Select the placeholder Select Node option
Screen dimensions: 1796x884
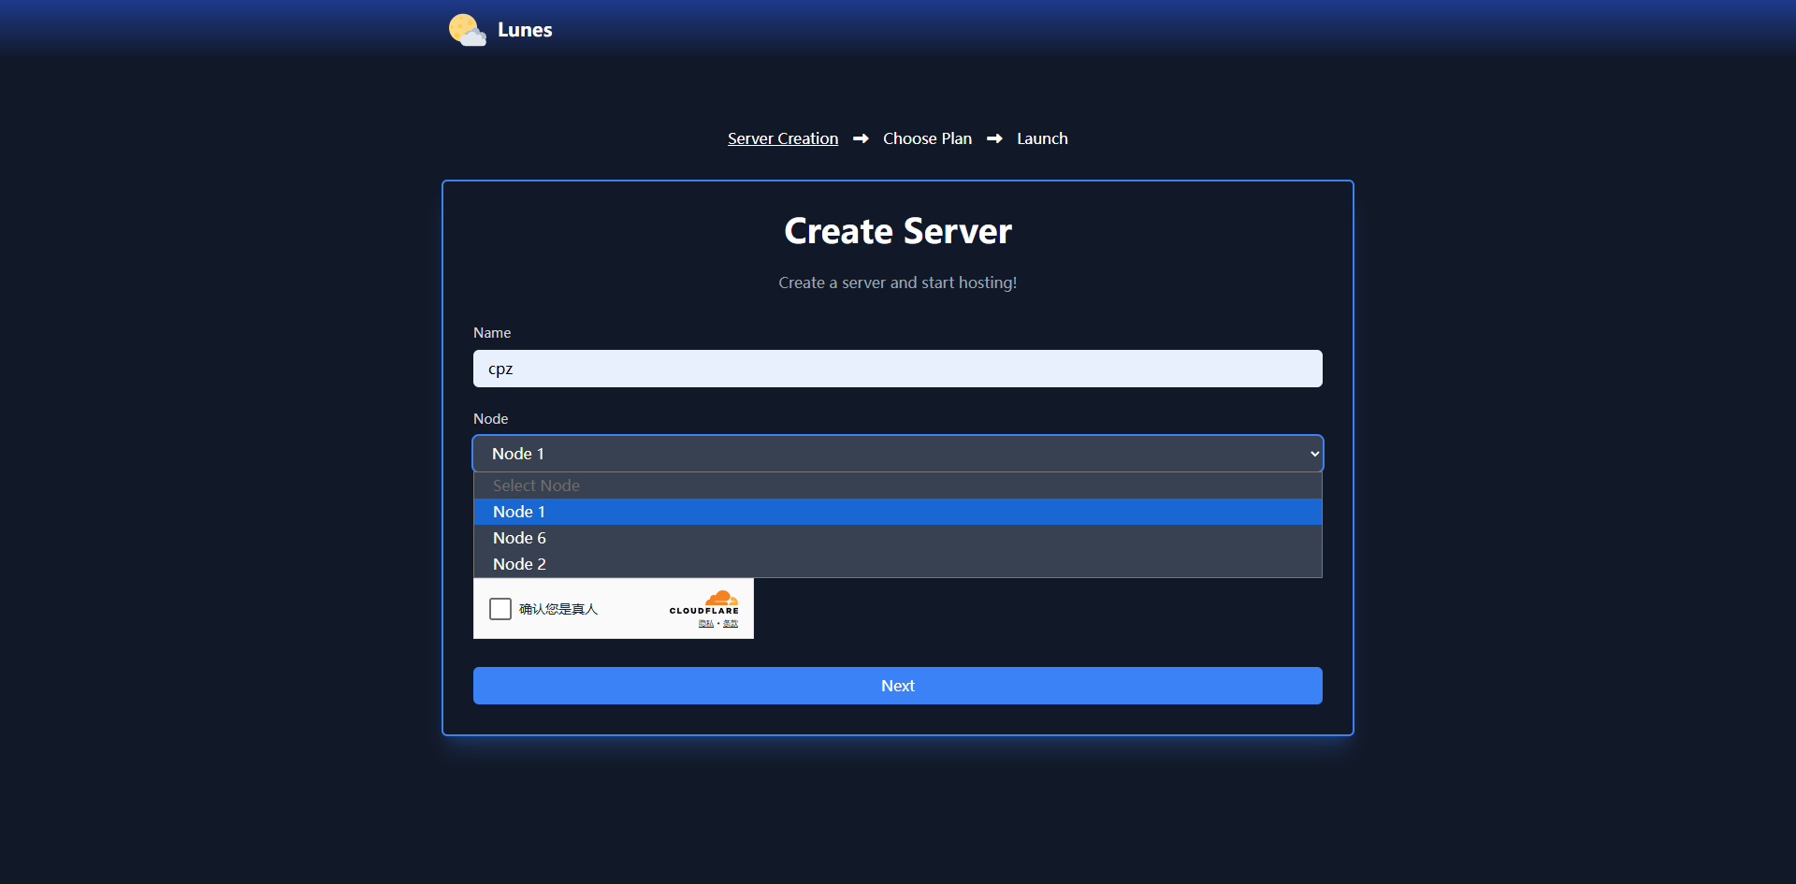(x=536, y=485)
